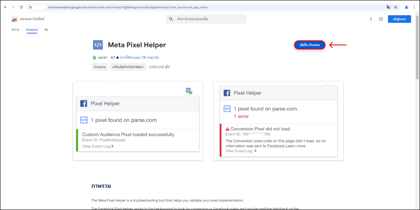This screenshot has height=210, width=420.
Task: Click the Meta Pixel Helper title text
Action: 137,45
